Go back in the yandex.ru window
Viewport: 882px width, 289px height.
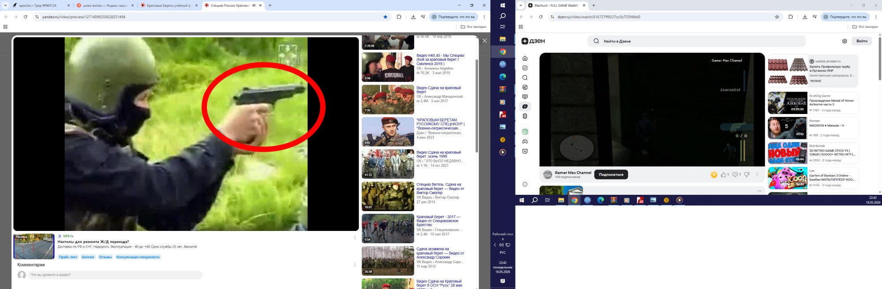point(6,17)
